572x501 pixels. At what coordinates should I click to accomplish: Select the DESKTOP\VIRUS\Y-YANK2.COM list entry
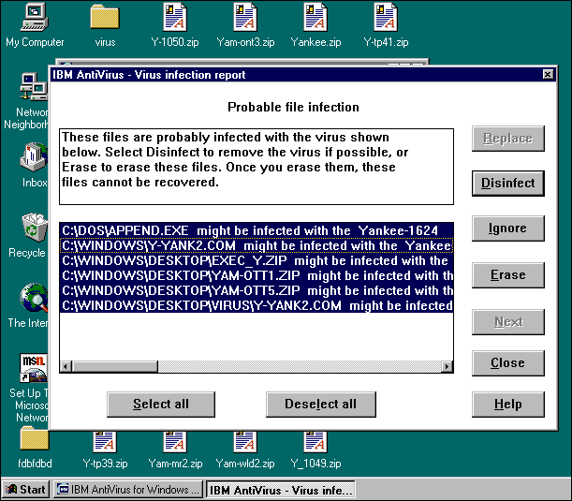click(257, 305)
